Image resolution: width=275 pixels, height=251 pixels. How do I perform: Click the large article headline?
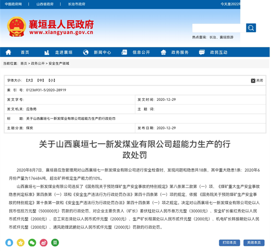pyautogui.click(x=135, y=150)
